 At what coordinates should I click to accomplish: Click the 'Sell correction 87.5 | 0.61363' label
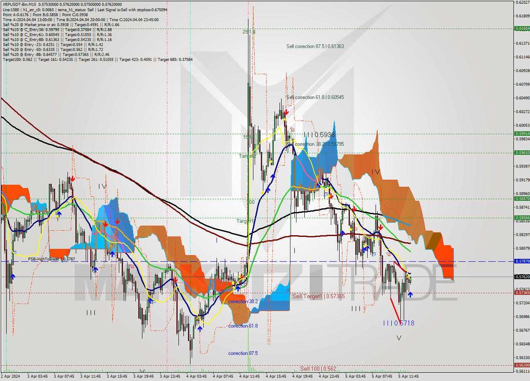(x=315, y=46)
